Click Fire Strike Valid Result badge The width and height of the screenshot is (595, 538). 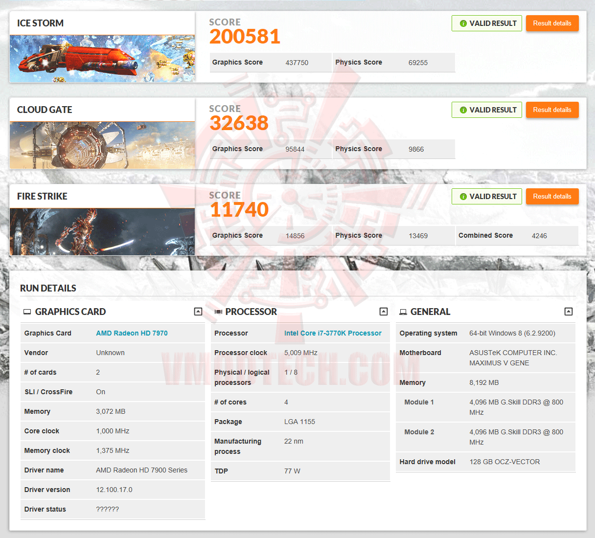[487, 196]
